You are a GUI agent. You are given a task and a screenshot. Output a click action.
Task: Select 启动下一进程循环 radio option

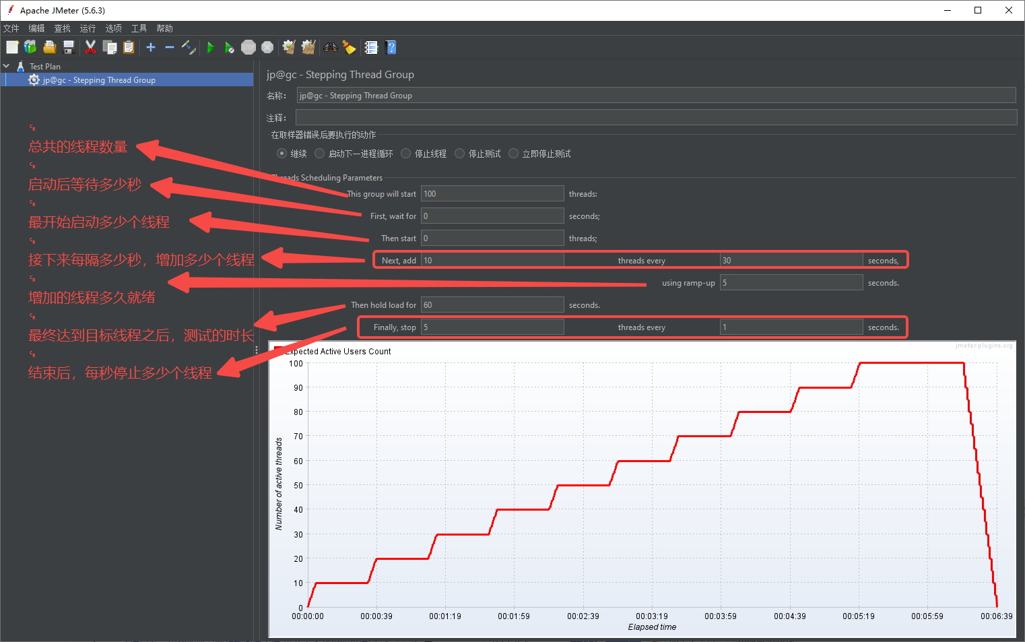[320, 154]
